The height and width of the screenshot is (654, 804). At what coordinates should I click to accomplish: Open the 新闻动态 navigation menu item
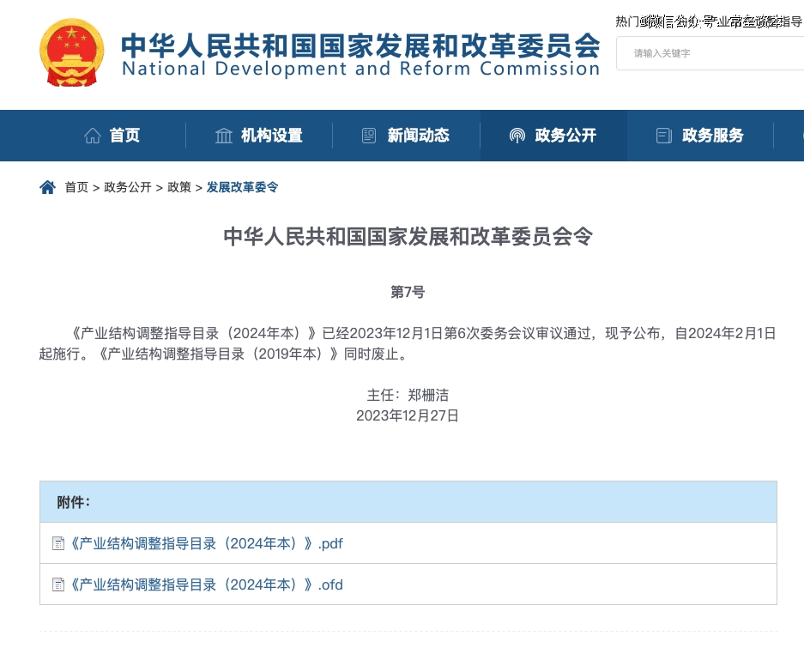point(419,136)
